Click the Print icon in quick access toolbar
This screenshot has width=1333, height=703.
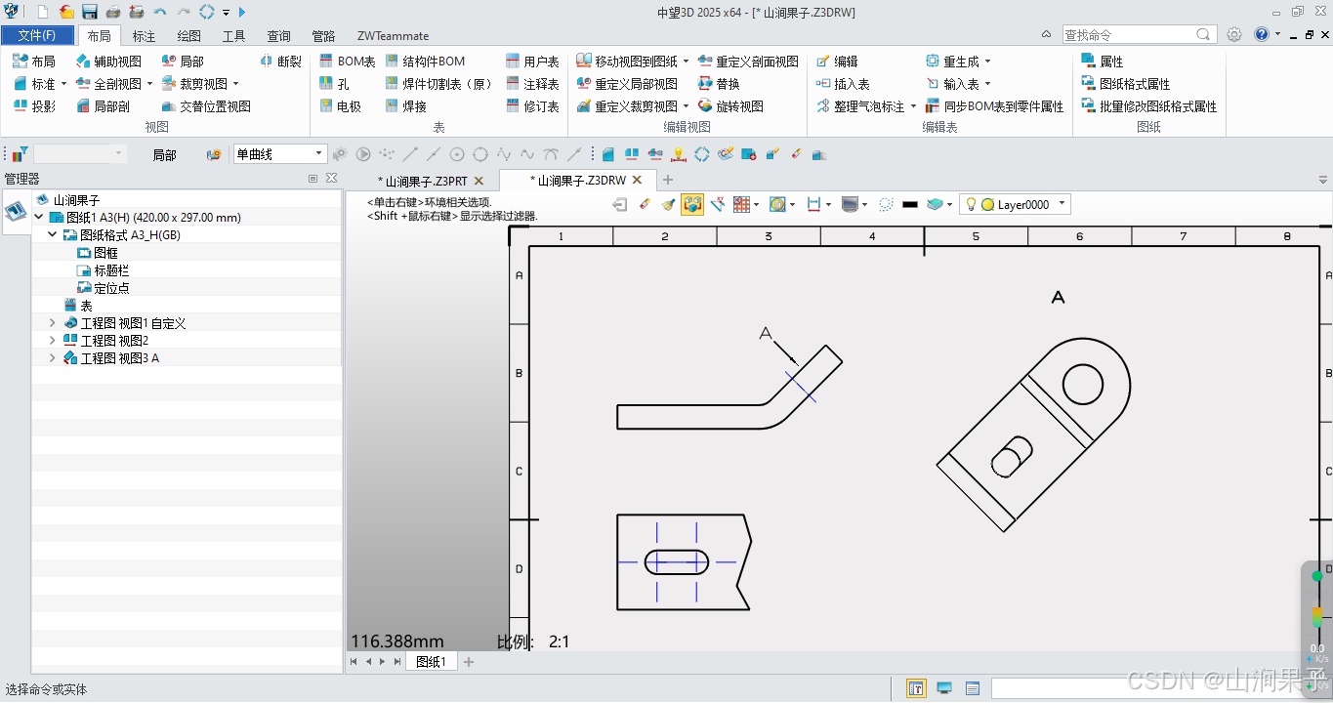(113, 12)
